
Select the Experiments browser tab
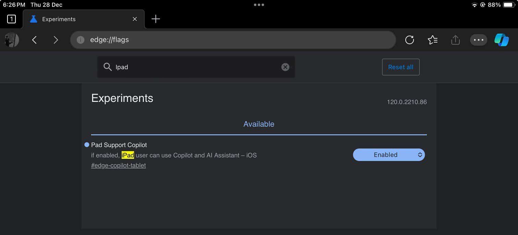(79, 19)
